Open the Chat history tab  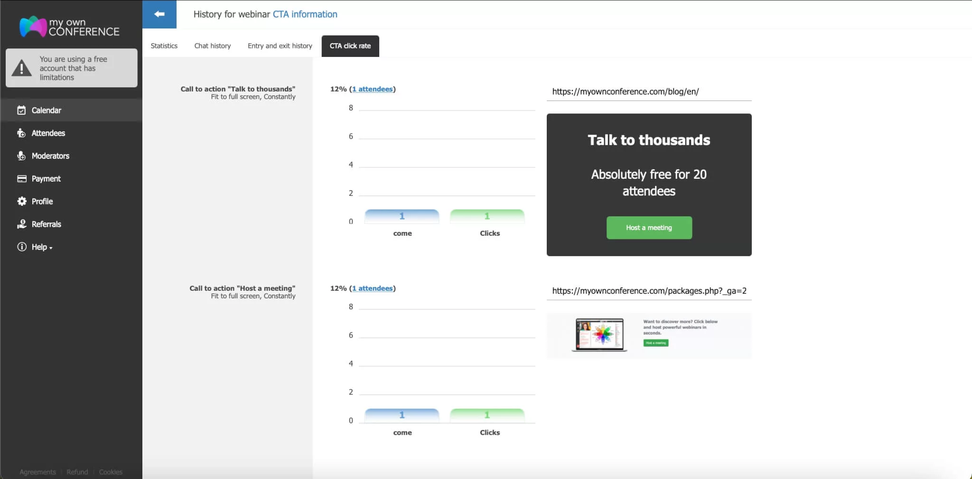tap(212, 46)
